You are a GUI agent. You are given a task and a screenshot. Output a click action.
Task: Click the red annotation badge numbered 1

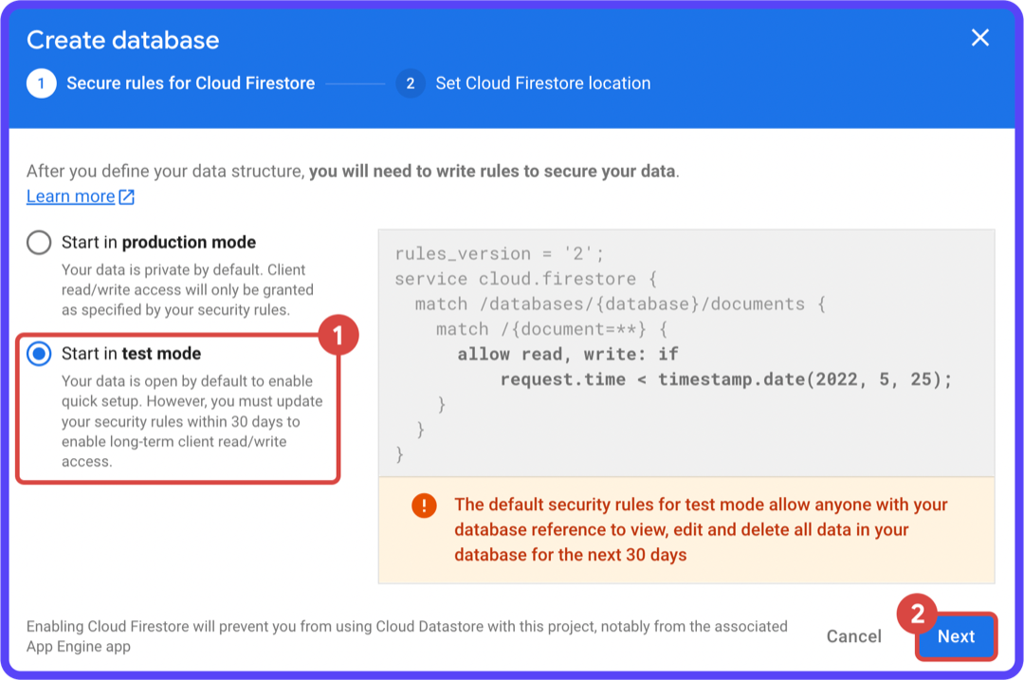coord(339,335)
